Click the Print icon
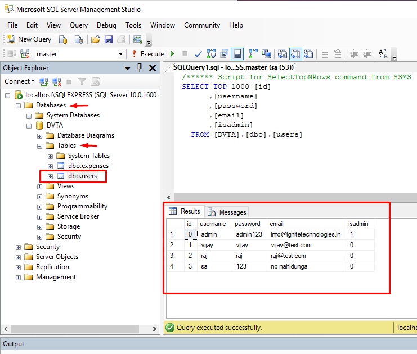This screenshot has width=417, height=354. click(121, 39)
